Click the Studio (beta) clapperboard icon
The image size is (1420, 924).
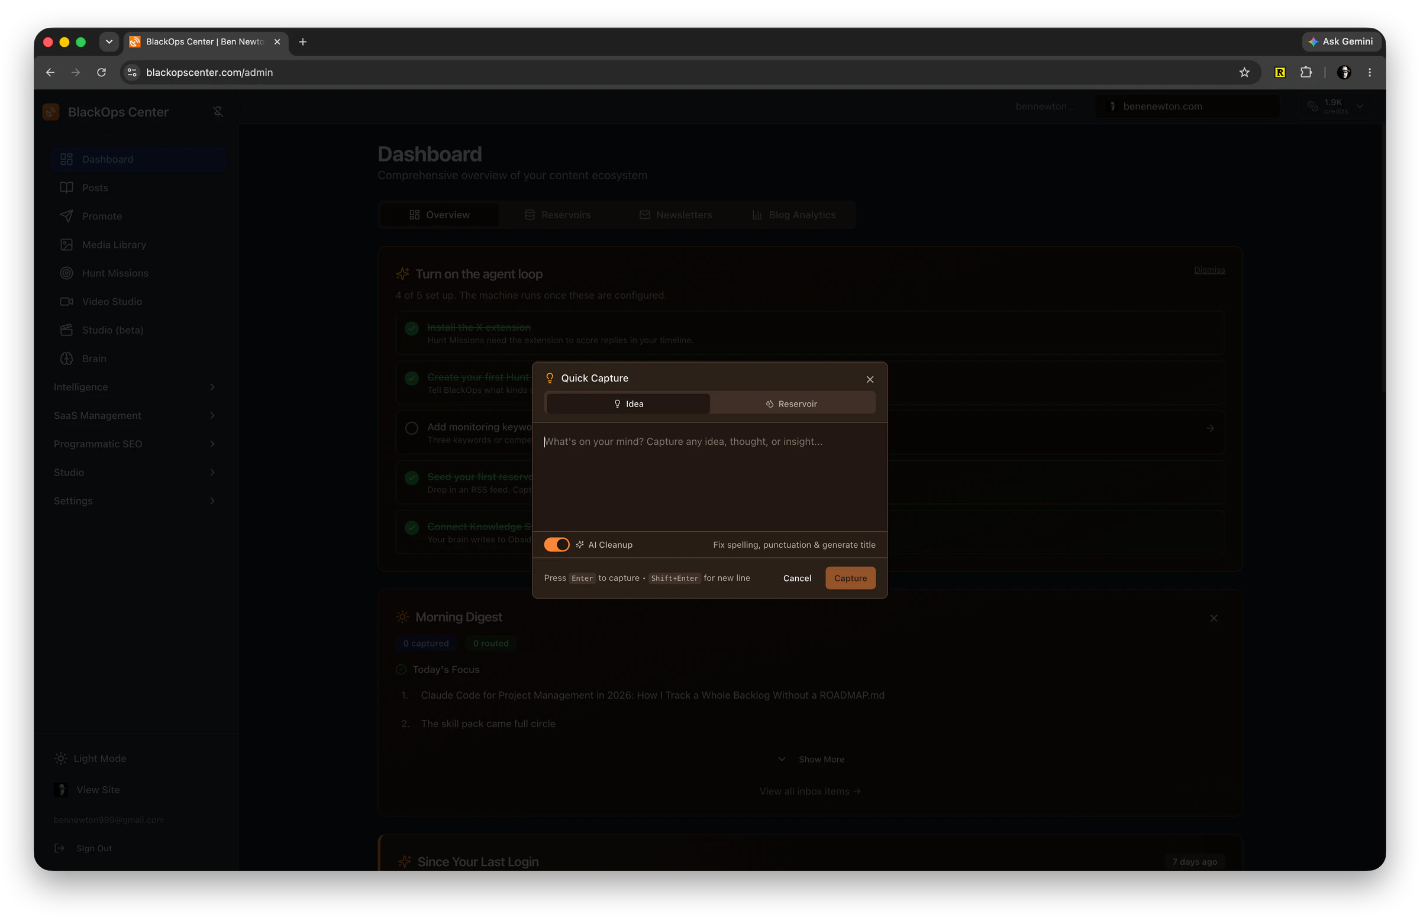(67, 330)
